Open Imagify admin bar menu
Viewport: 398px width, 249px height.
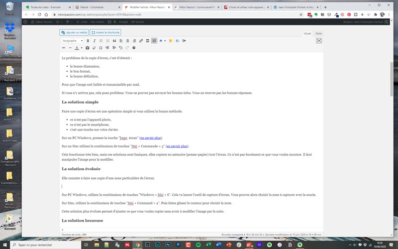(123, 22)
